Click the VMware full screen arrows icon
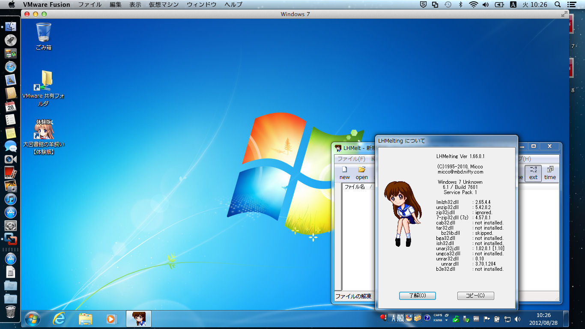The image size is (585, 329). click(564, 14)
